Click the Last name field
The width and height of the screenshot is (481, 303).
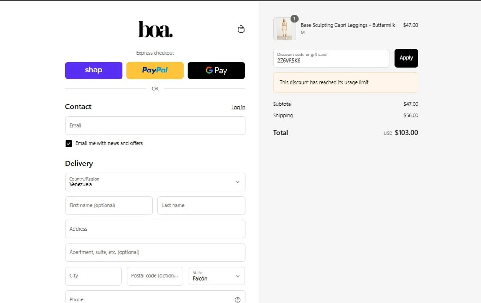click(201, 206)
